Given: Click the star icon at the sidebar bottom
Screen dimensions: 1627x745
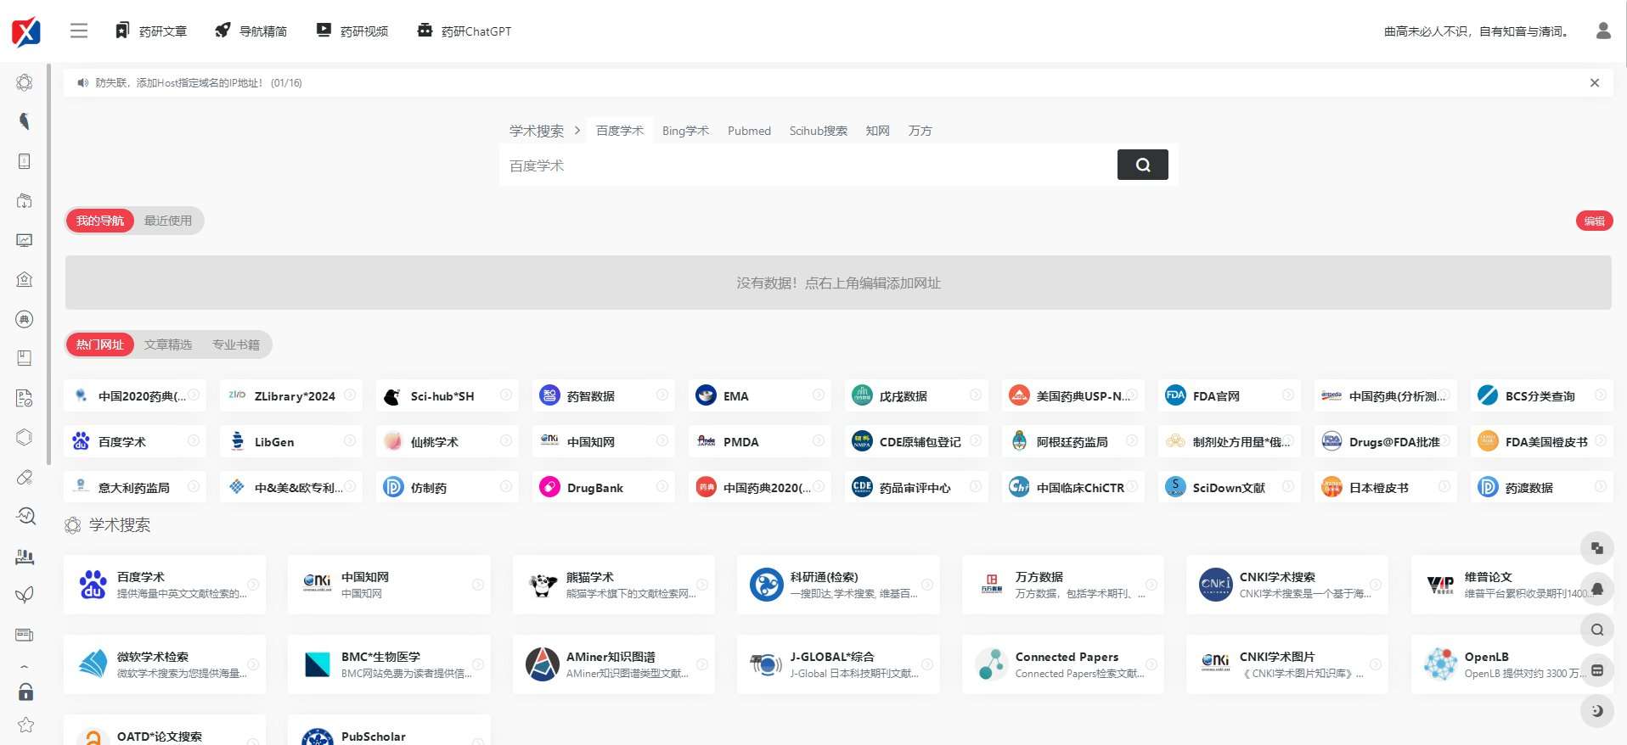Looking at the screenshot, I should (25, 725).
